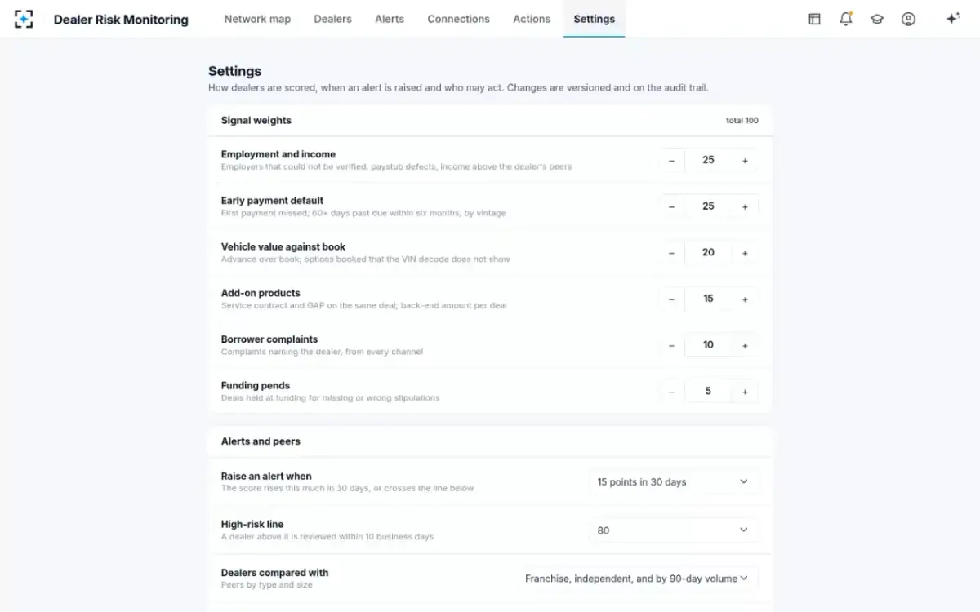Decrease Early payment default weight
This screenshot has width=980, height=612.
click(x=671, y=206)
